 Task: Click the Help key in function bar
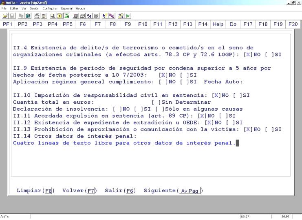[218, 24]
